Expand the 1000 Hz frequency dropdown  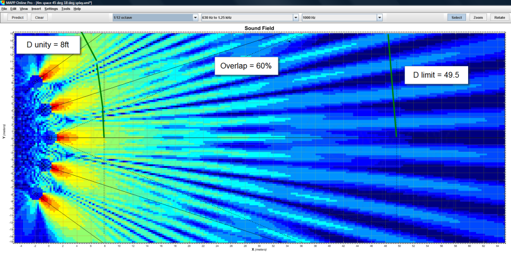379,17
